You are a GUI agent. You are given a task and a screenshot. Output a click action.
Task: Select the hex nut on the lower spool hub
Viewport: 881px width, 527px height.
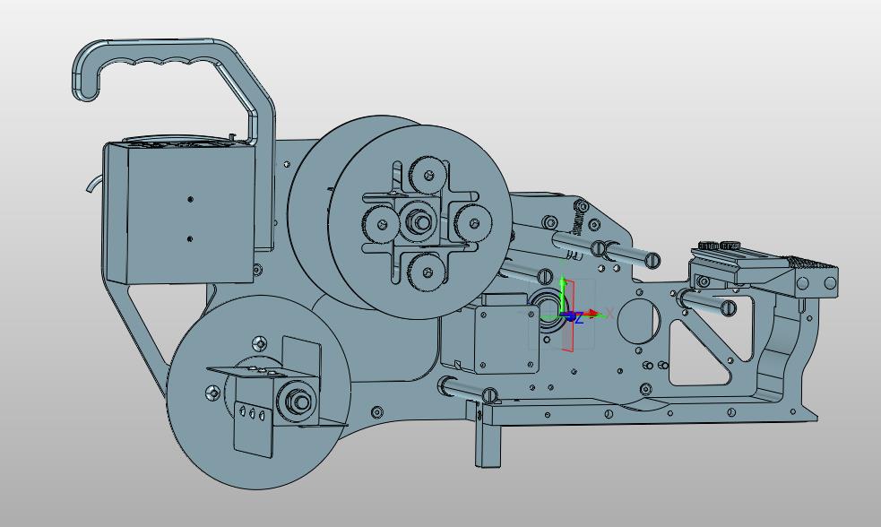point(298,400)
